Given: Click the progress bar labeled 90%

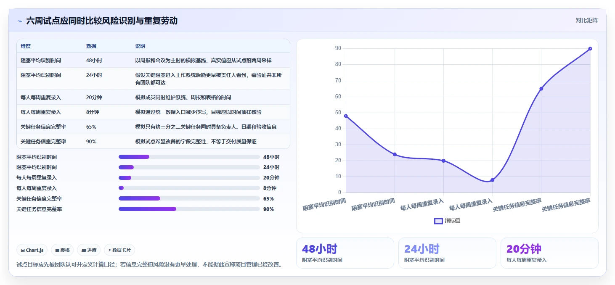Looking at the screenshot, I should (189, 209).
